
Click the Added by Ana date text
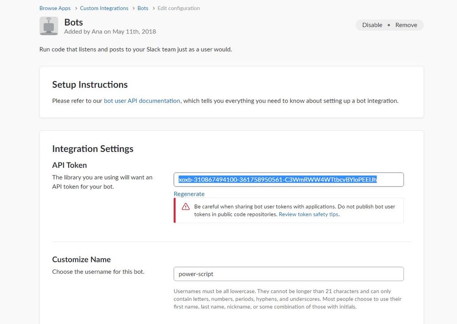pyautogui.click(x=110, y=31)
